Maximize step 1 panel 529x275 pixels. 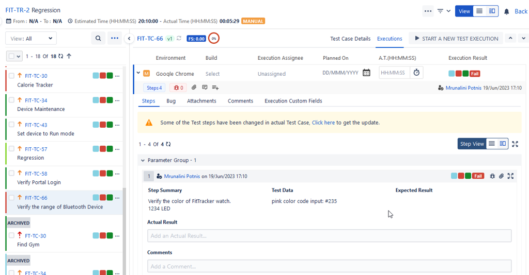(x=510, y=176)
